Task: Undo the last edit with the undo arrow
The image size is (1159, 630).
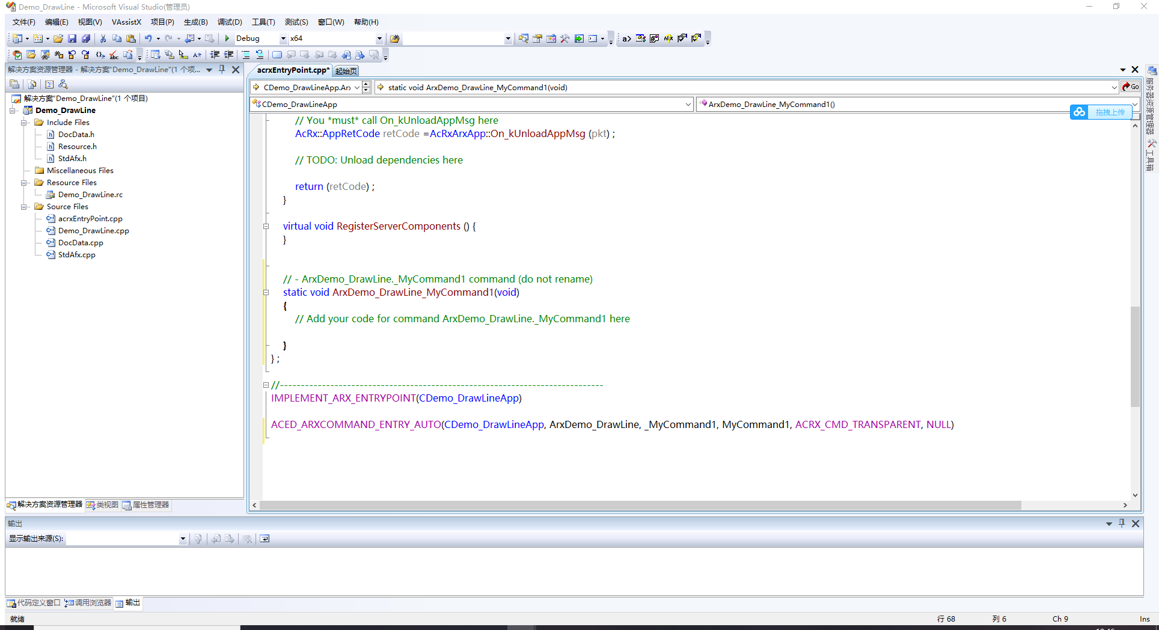Action: click(148, 38)
